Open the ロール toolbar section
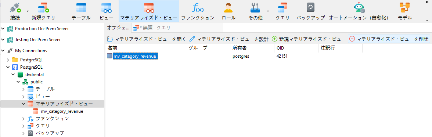Viewport: 432px width, 137px height. click(228, 11)
